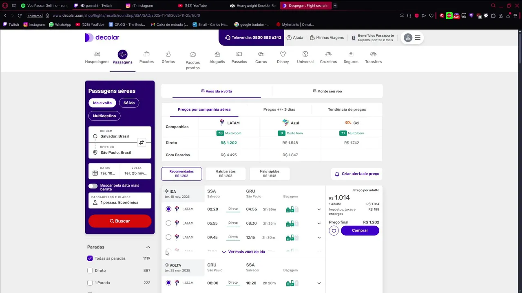
Task: Collapse the Paradas filter section
Action: pyautogui.click(x=148, y=247)
